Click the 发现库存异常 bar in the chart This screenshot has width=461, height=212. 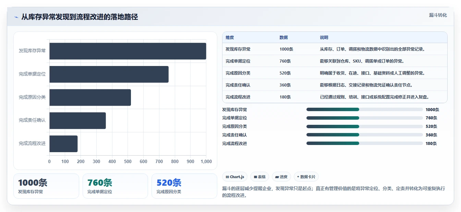coord(128,51)
